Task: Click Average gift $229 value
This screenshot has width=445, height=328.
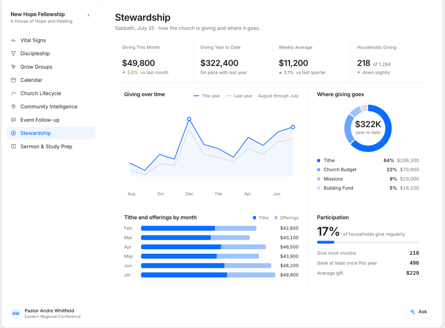Action: click(413, 273)
